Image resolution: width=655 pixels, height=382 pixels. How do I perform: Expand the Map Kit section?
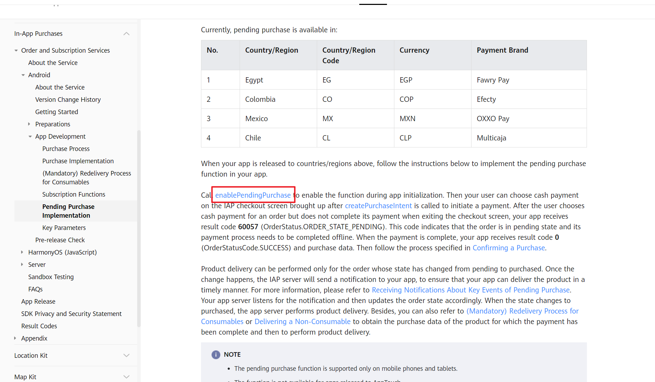(x=126, y=376)
